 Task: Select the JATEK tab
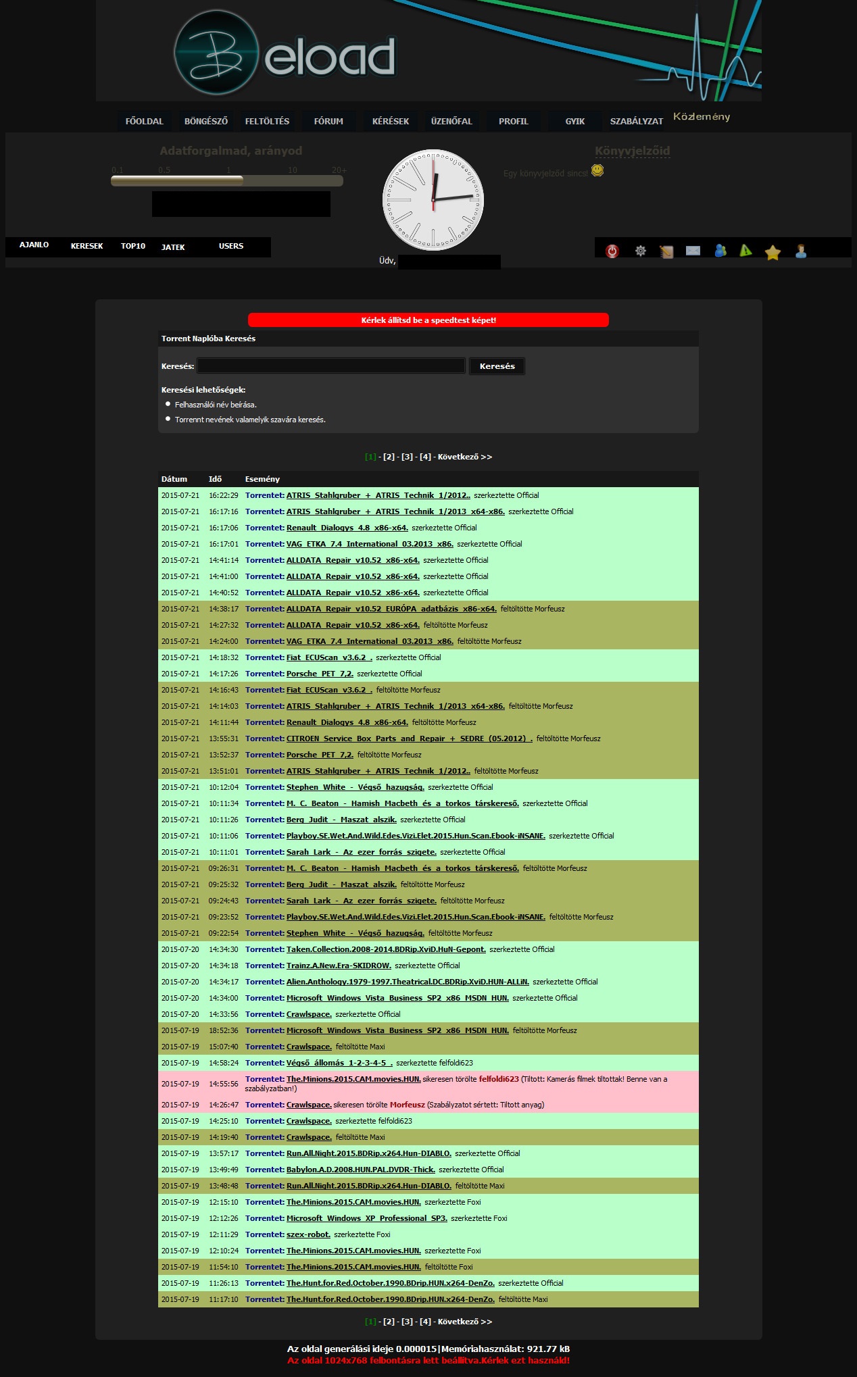point(173,247)
